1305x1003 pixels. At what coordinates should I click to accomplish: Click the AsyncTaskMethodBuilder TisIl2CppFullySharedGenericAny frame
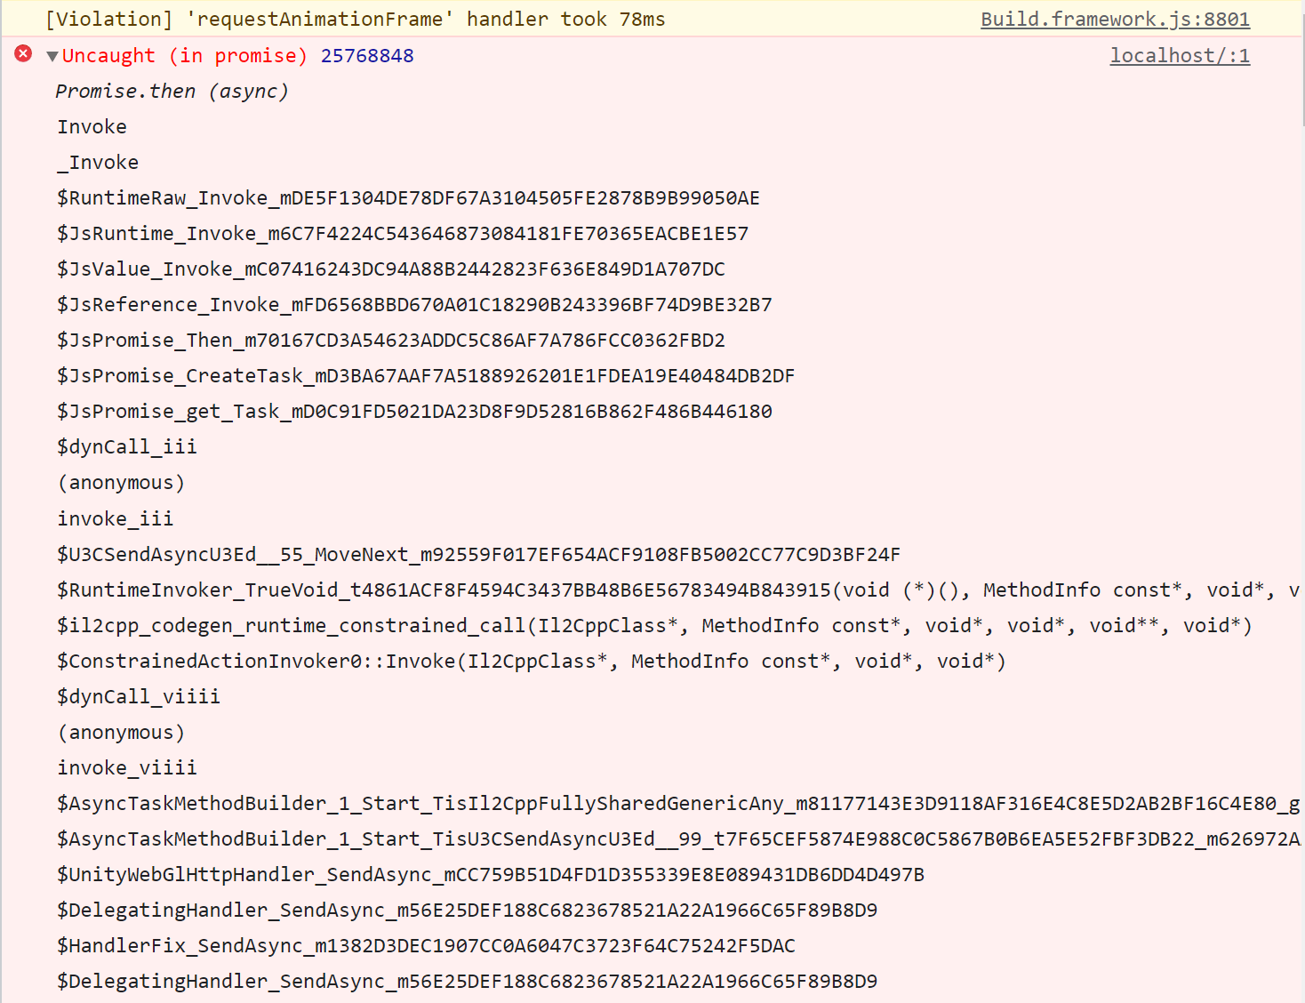pos(678,804)
